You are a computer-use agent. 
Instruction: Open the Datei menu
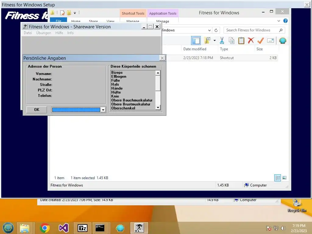click(28, 33)
